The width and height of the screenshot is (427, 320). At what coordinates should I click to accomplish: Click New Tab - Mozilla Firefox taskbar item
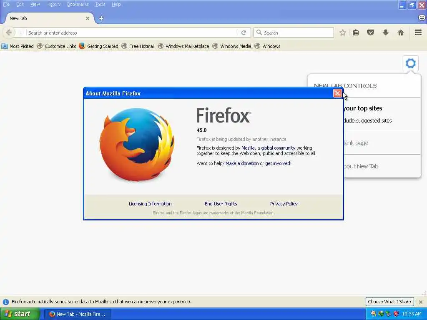(77, 314)
